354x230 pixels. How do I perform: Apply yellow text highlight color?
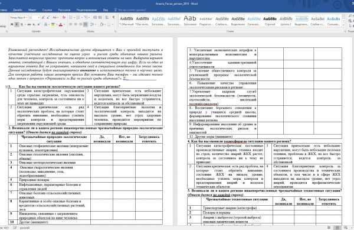tap(53, 24)
